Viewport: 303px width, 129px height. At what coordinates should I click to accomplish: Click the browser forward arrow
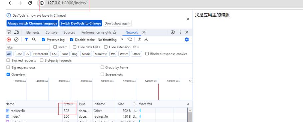[x=20, y=3]
